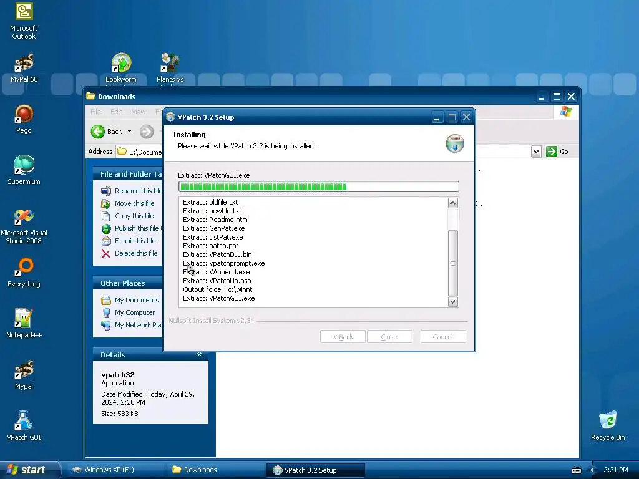Click the Move this file icon
The width and height of the screenshot is (639, 479).
pos(106,203)
